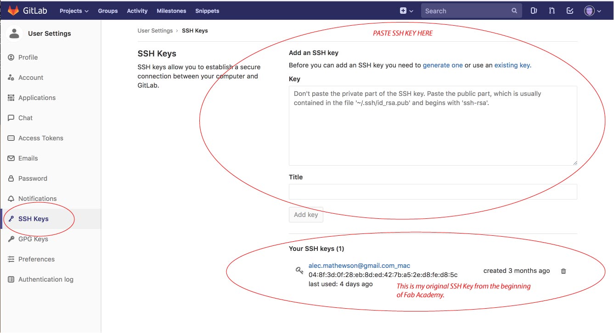Open the Todos checkmark icon
The height and width of the screenshot is (333, 614).
click(570, 11)
